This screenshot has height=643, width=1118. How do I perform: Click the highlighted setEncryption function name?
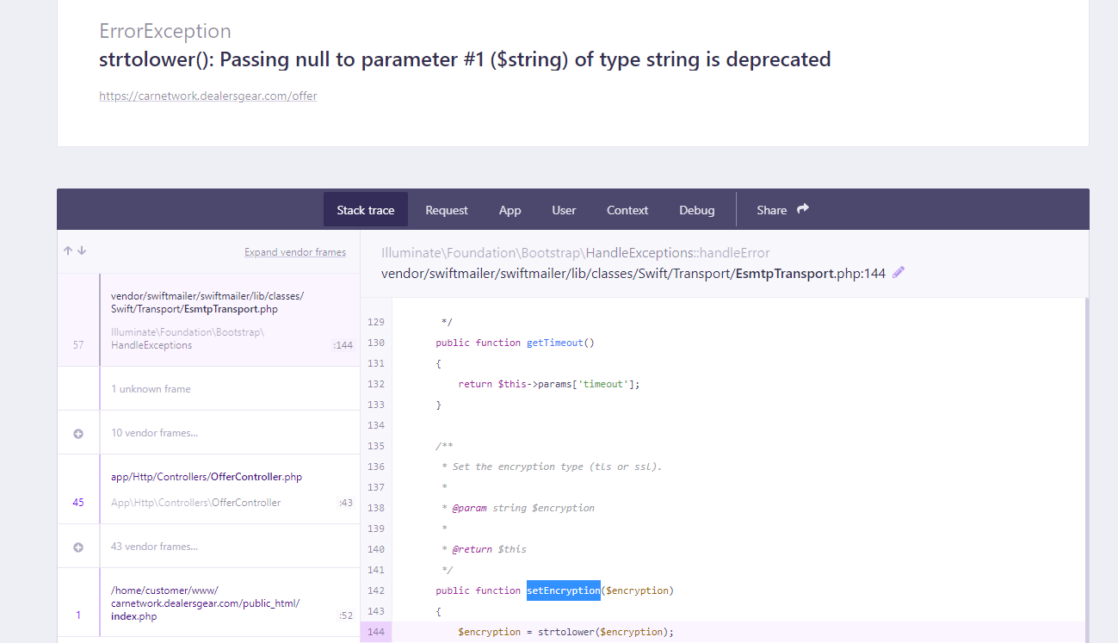coord(563,590)
